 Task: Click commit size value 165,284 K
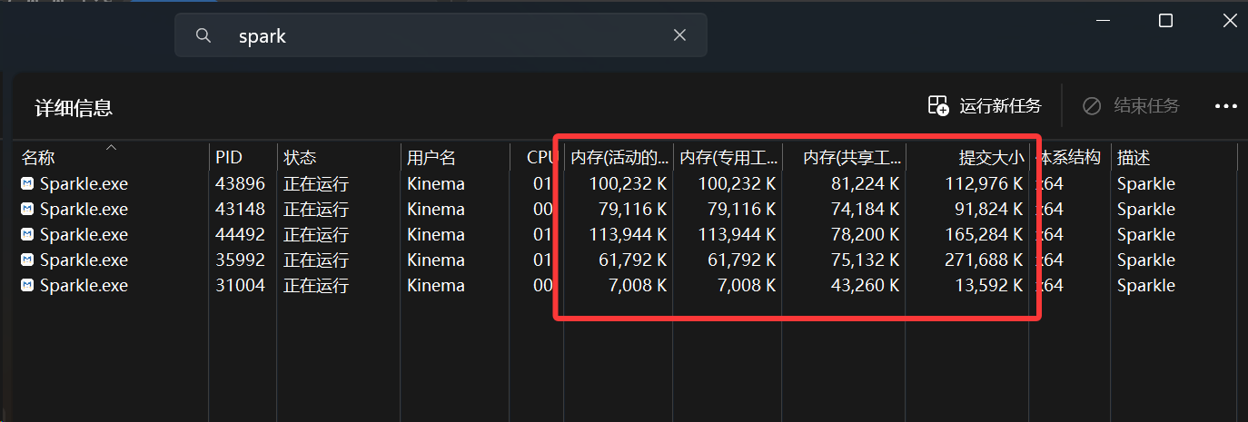(984, 234)
